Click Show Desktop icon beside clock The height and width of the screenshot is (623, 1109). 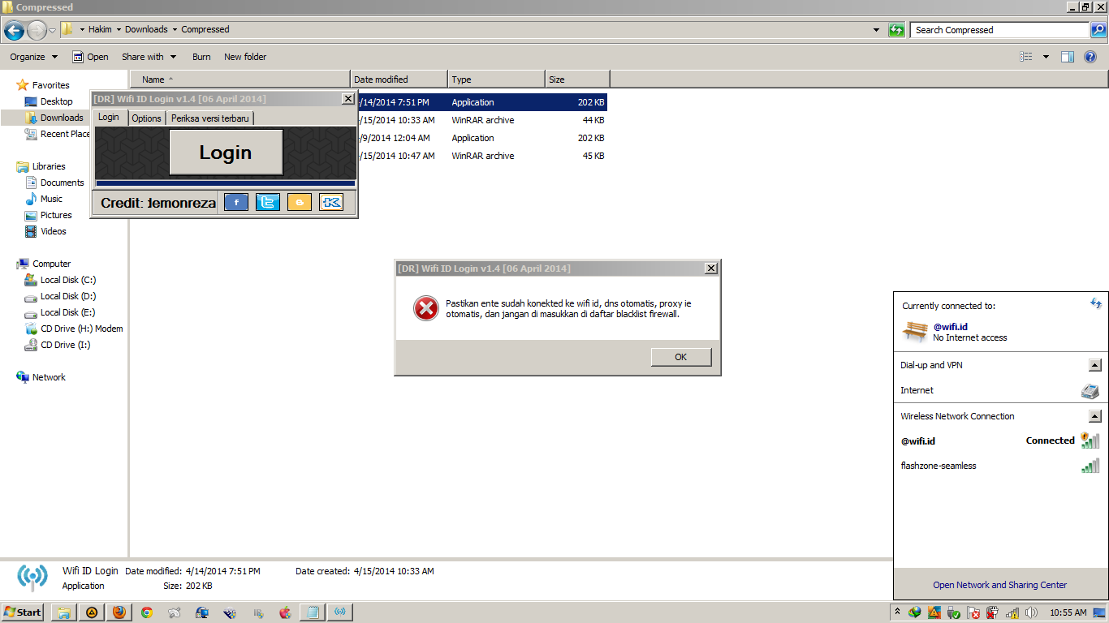pos(1098,612)
